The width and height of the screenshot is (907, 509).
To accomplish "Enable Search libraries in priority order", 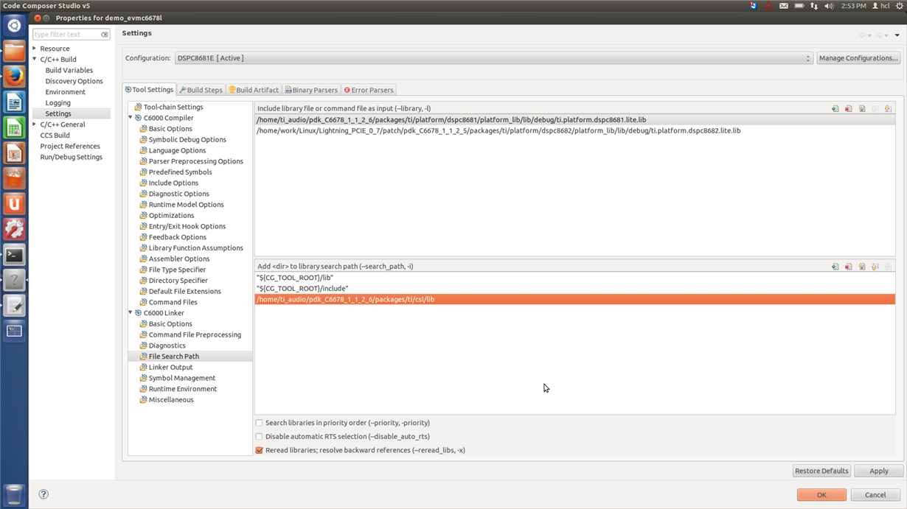I will (259, 423).
